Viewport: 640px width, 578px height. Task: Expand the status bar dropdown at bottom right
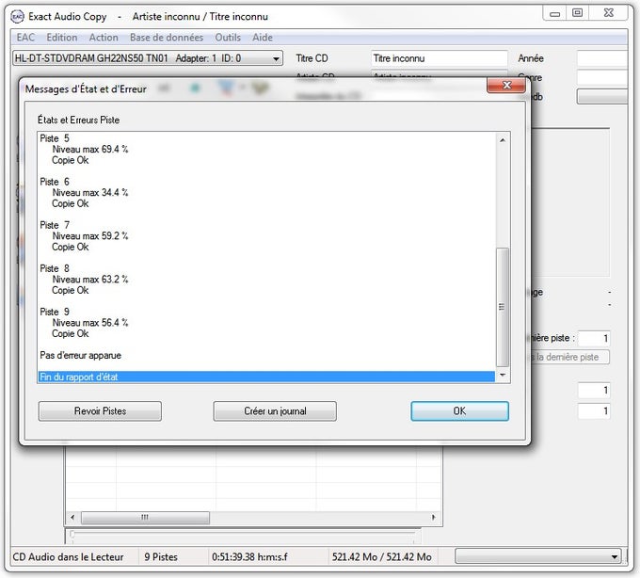point(615,556)
